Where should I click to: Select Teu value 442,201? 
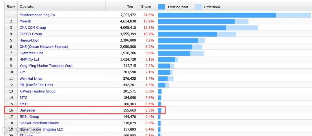pyautogui.click(x=130, y=85)
